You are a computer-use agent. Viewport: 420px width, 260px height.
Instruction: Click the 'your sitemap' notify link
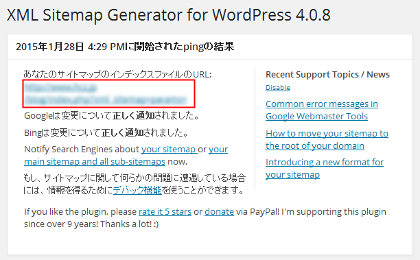tap(170, 150)
